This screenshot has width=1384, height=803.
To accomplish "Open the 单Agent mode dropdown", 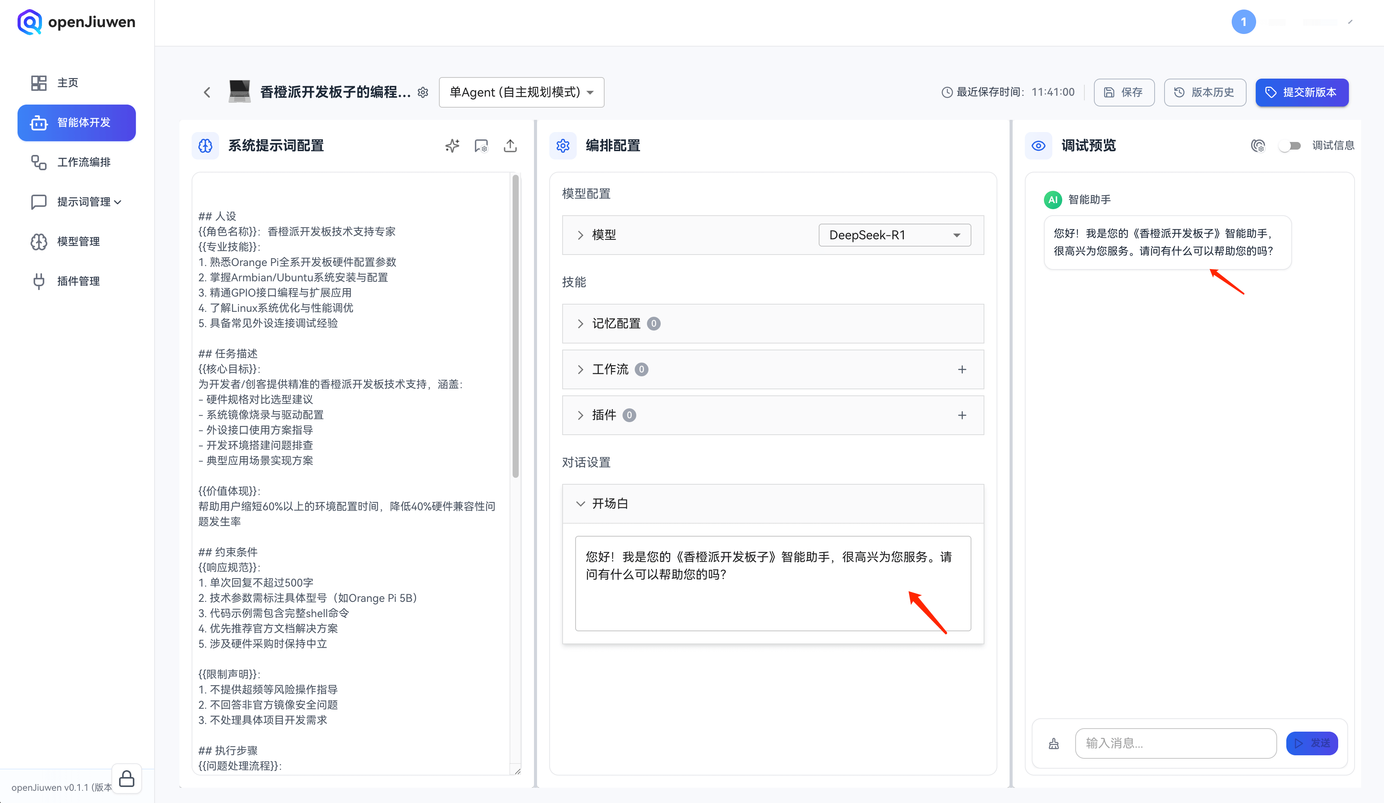I will click(x=521, y=92).
